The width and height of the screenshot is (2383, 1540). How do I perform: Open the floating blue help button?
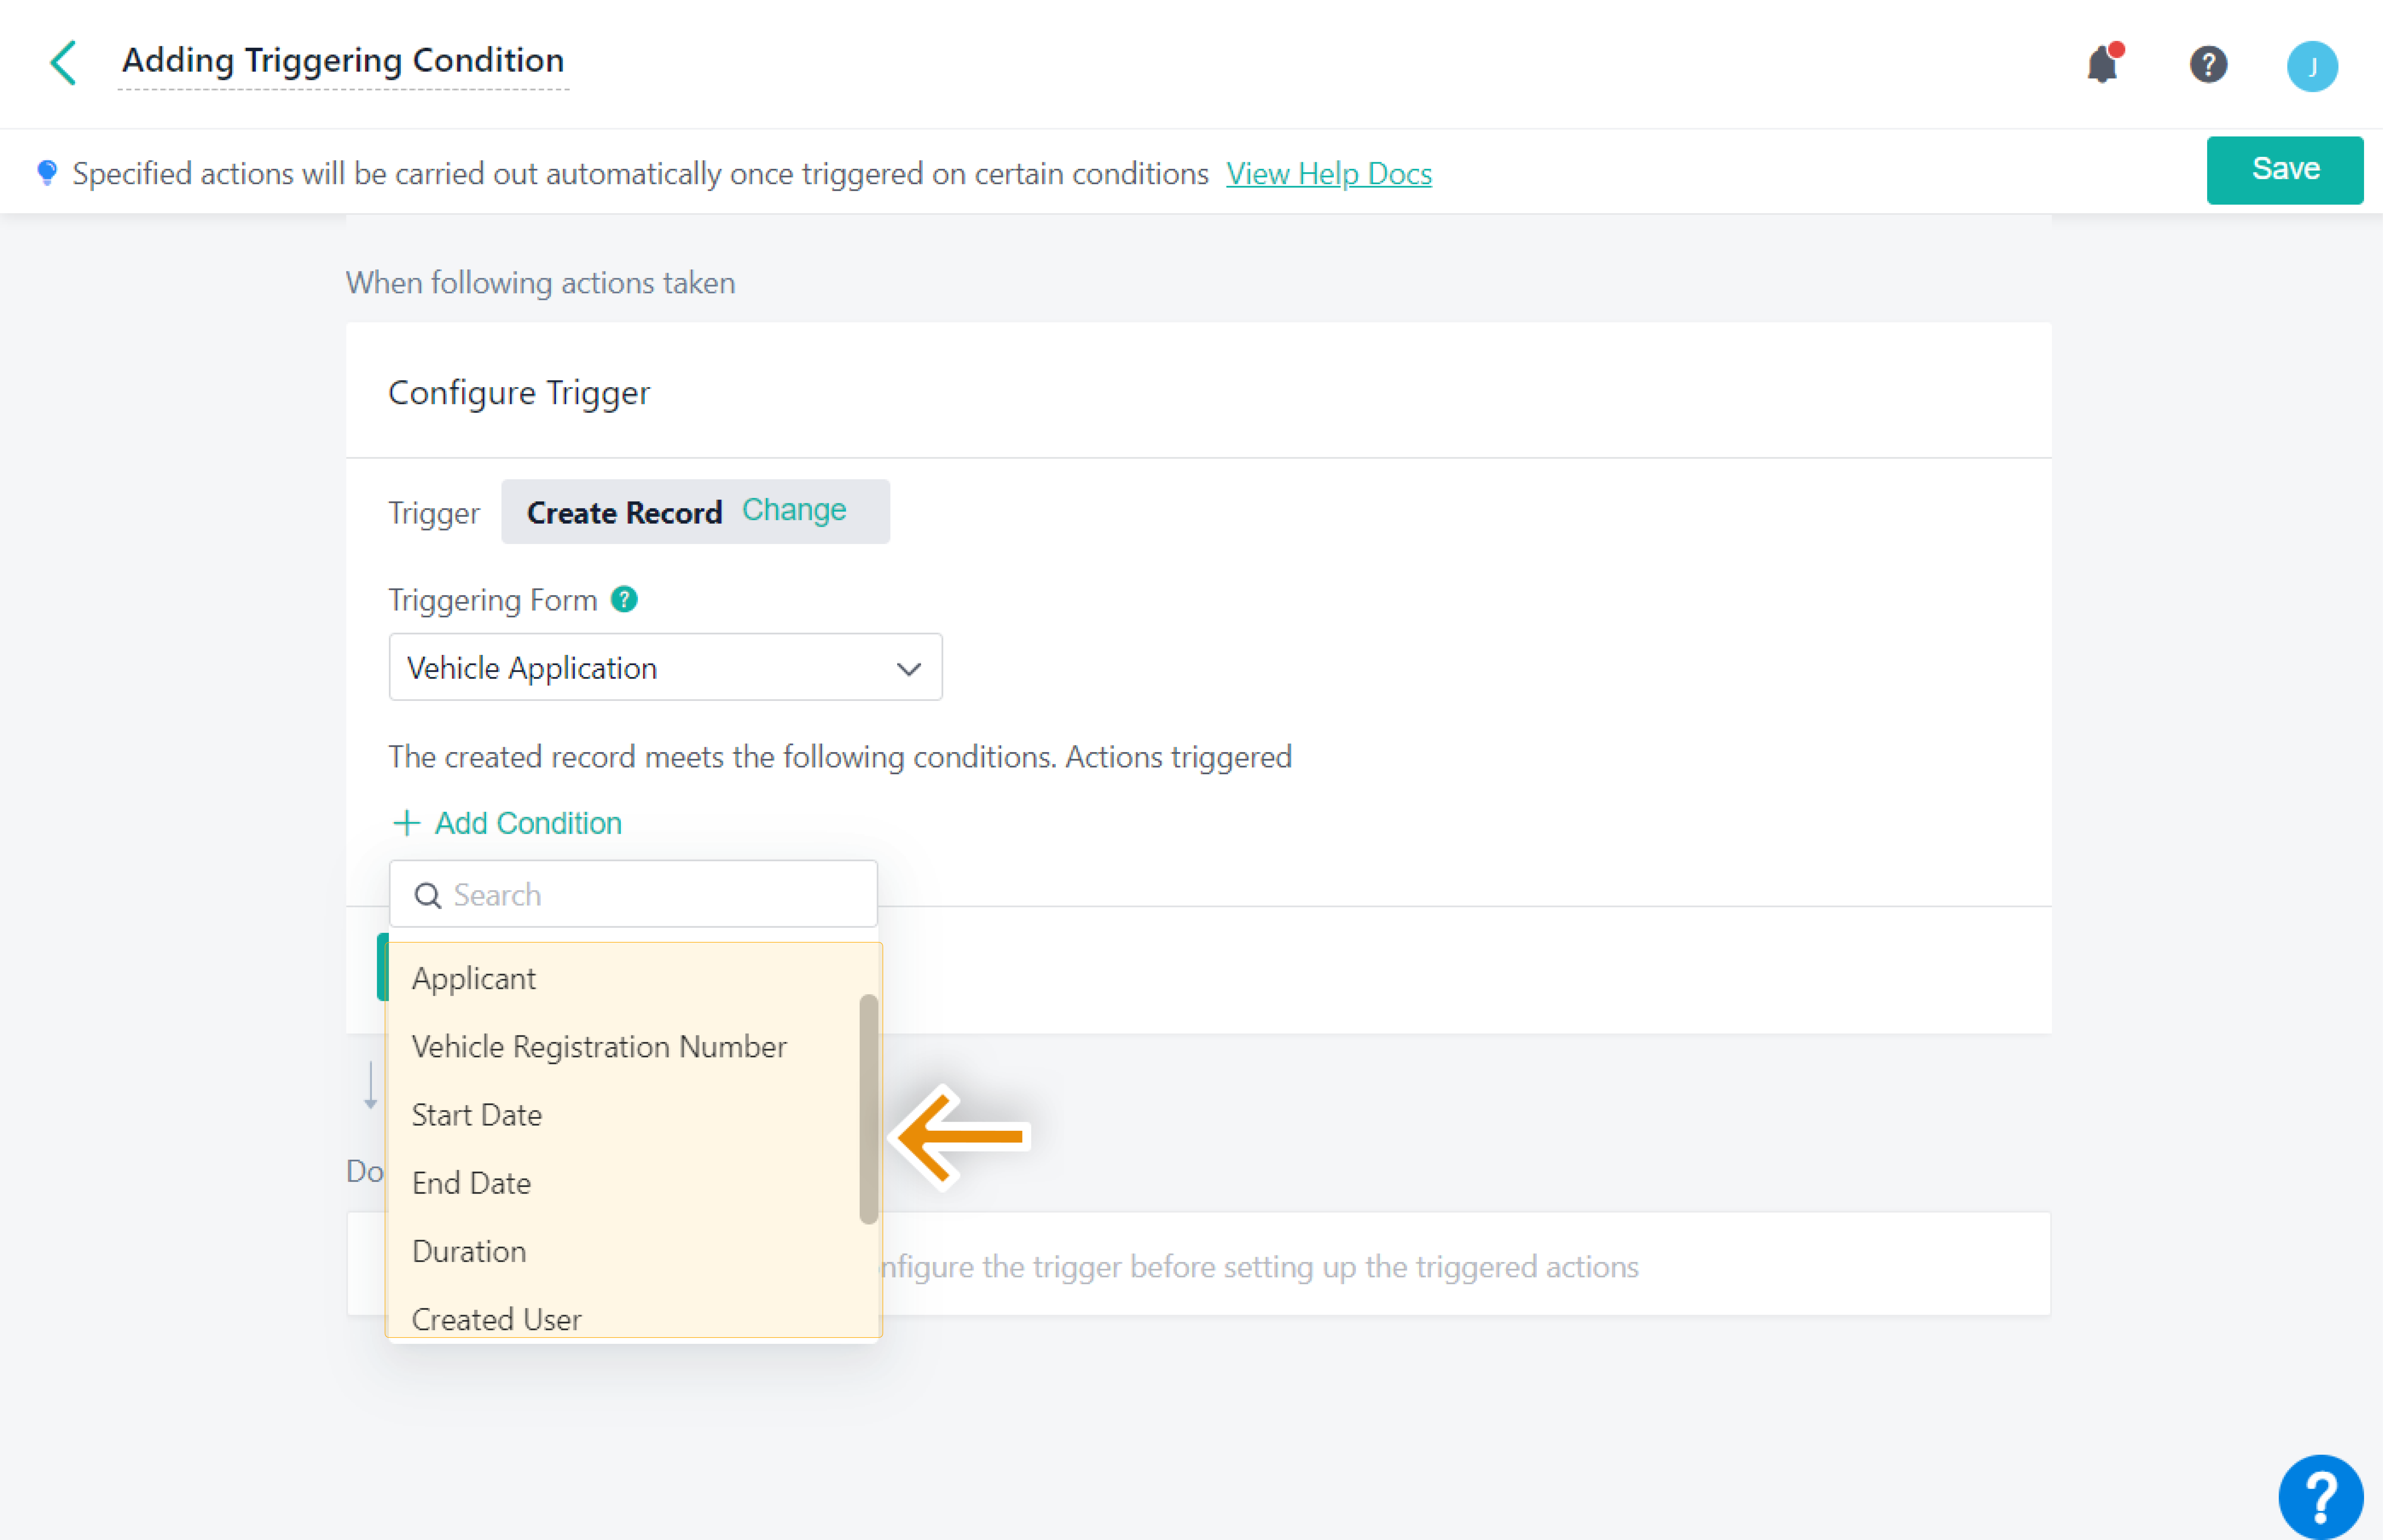2320,1497
